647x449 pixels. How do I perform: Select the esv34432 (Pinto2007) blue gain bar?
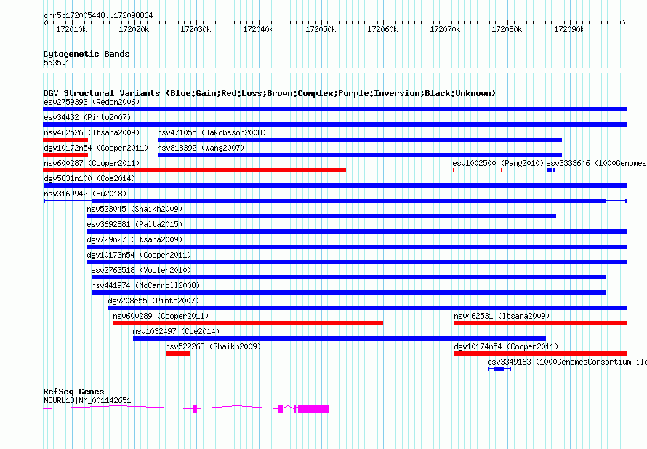point(334,124)
